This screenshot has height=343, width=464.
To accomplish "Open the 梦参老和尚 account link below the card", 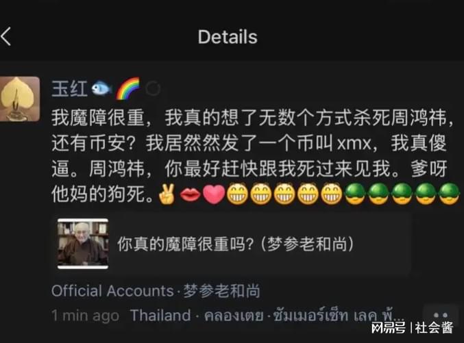I will [221, 291].
